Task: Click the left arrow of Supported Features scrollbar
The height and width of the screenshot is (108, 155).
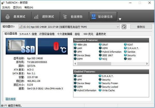Action: (75, 64)
